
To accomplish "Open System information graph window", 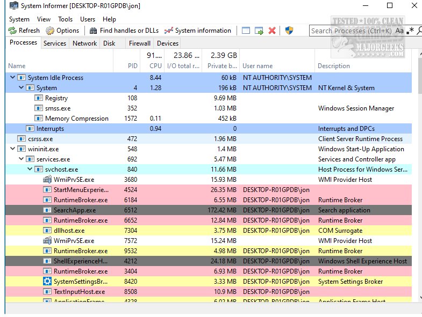I will pyautogui.click(x=197, y=31).
